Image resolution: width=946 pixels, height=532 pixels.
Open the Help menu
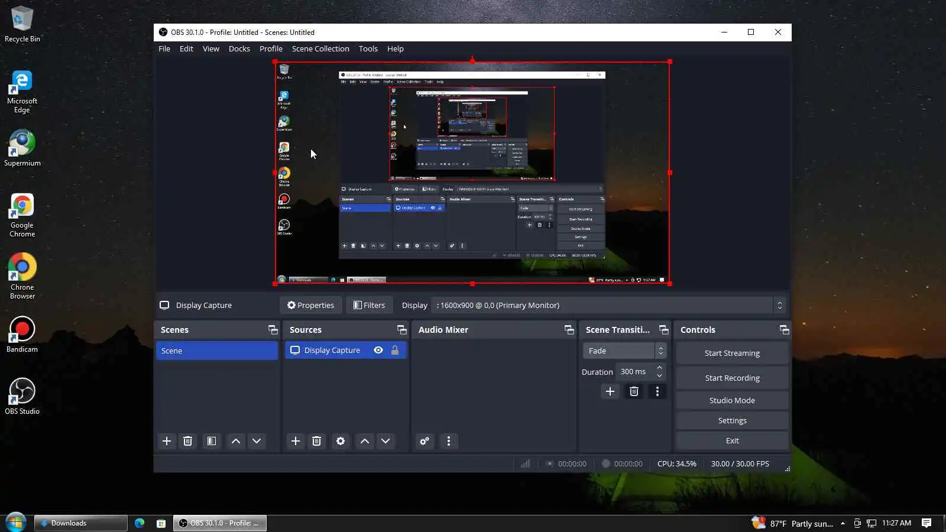[x=396, y=48]
